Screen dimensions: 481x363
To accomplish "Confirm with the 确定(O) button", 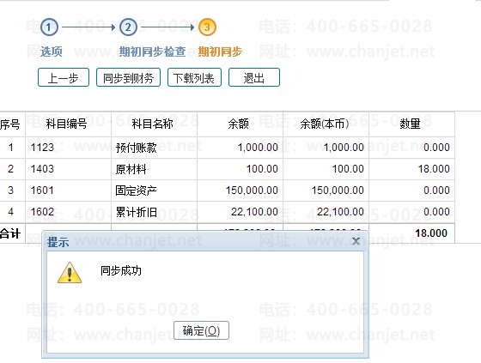I will [x=201, y=330].
